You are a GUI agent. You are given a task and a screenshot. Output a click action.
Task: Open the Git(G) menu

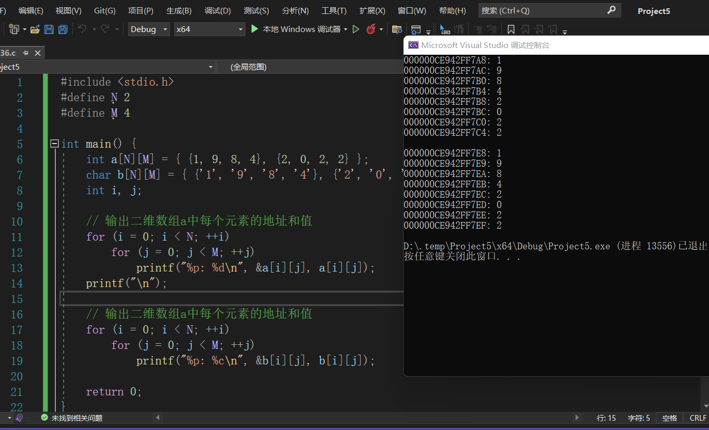(x=105, y=11)
